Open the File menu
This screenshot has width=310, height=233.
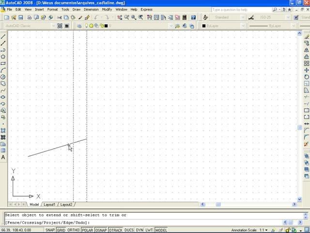point(9,9)
